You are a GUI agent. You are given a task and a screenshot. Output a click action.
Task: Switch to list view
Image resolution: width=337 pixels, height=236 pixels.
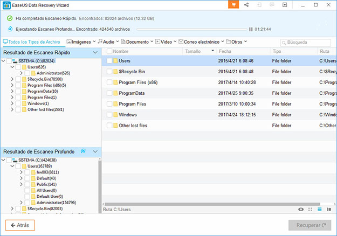pos(320,210)
